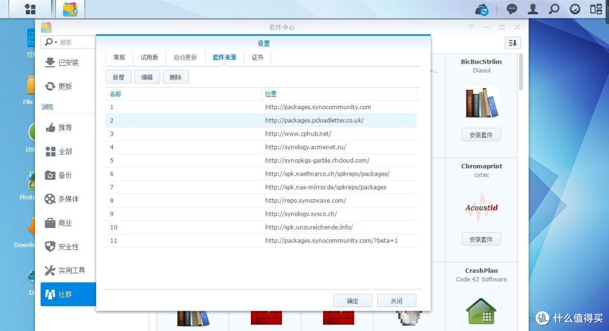Select the Utilities wrench category
The height and width of the screenshot is (331, 609).
point(68,271)
